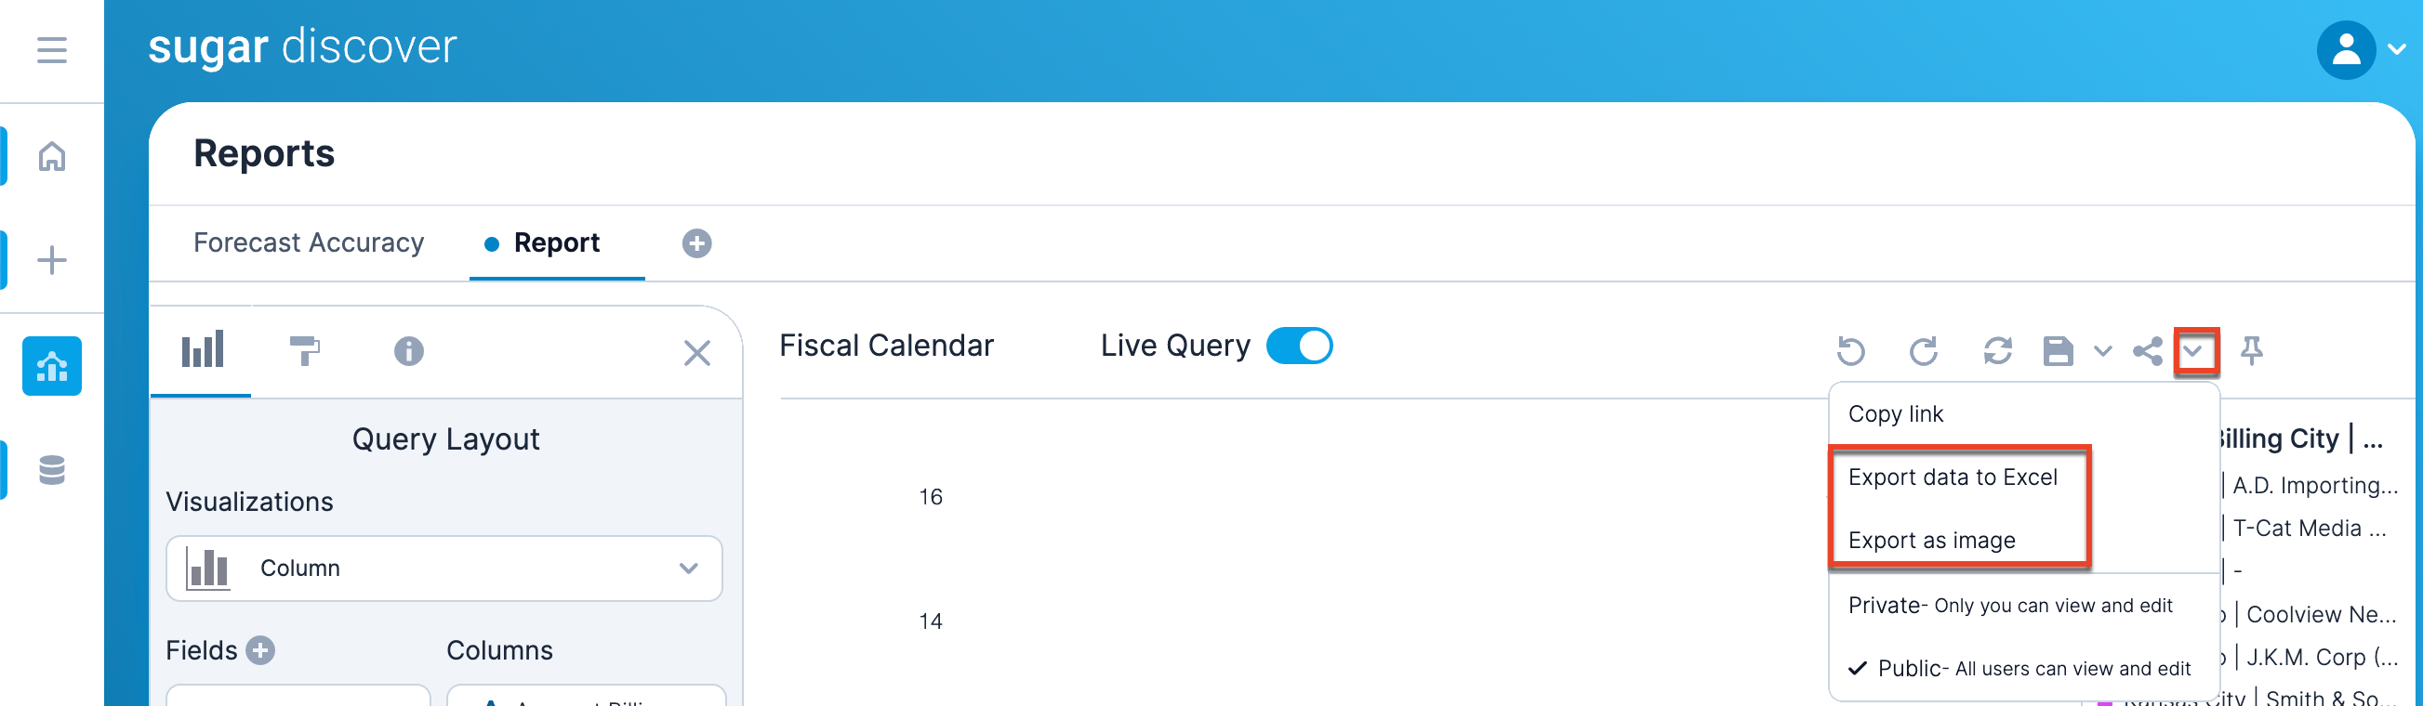The image size is (2423, 706).
Task: Go to the Home sidebar icon
Action: click(52, 156)
